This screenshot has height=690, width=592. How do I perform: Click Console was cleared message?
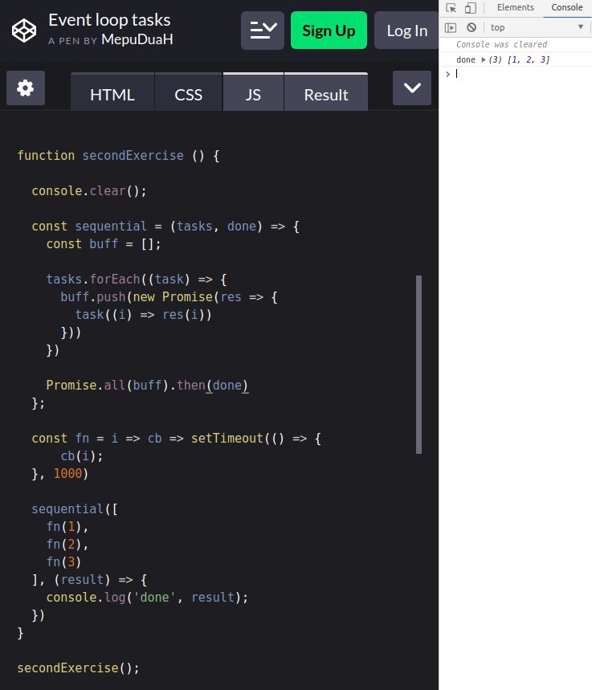coord(502,44)
